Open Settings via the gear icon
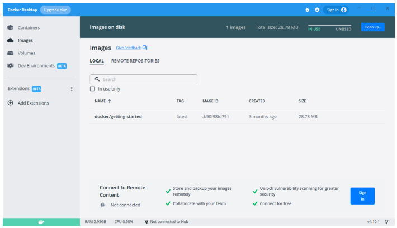Screen dimensions: 397x228 point(317,9)
